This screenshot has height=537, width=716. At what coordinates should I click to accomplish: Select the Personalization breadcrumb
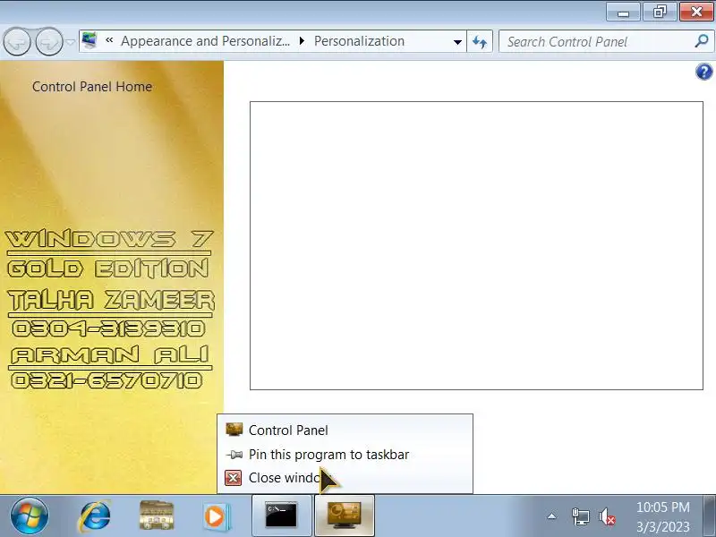359,41
